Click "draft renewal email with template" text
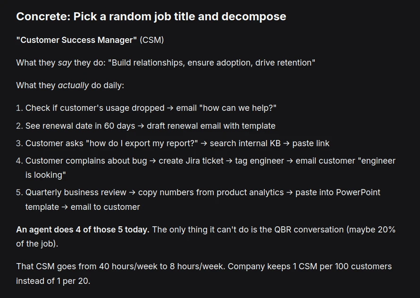This screenshot has width=420, height=298. (x=211, y=126)
